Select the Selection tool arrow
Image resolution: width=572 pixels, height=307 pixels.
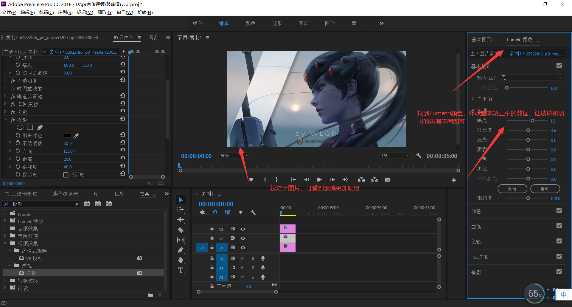click(181, 200)
